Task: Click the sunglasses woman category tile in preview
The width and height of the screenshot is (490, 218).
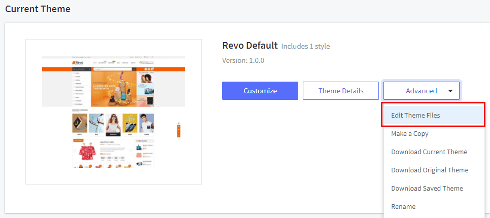Action: point(114,123)
